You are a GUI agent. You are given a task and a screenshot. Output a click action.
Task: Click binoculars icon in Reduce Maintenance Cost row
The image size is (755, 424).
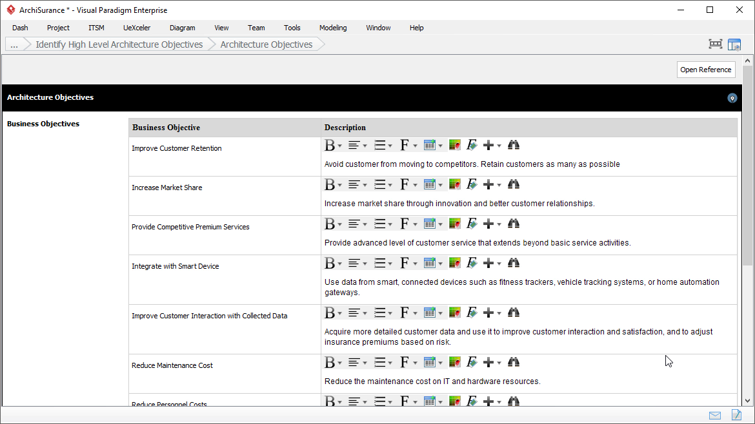click(513, 363)
